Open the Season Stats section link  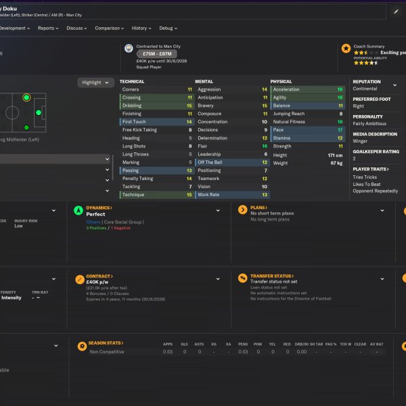(106, 343)
